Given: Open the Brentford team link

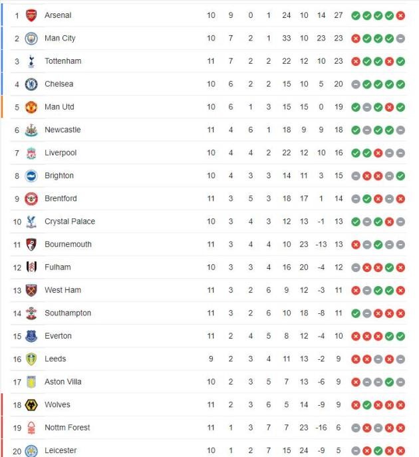Looking at the screenshot, I should (61, 199).
